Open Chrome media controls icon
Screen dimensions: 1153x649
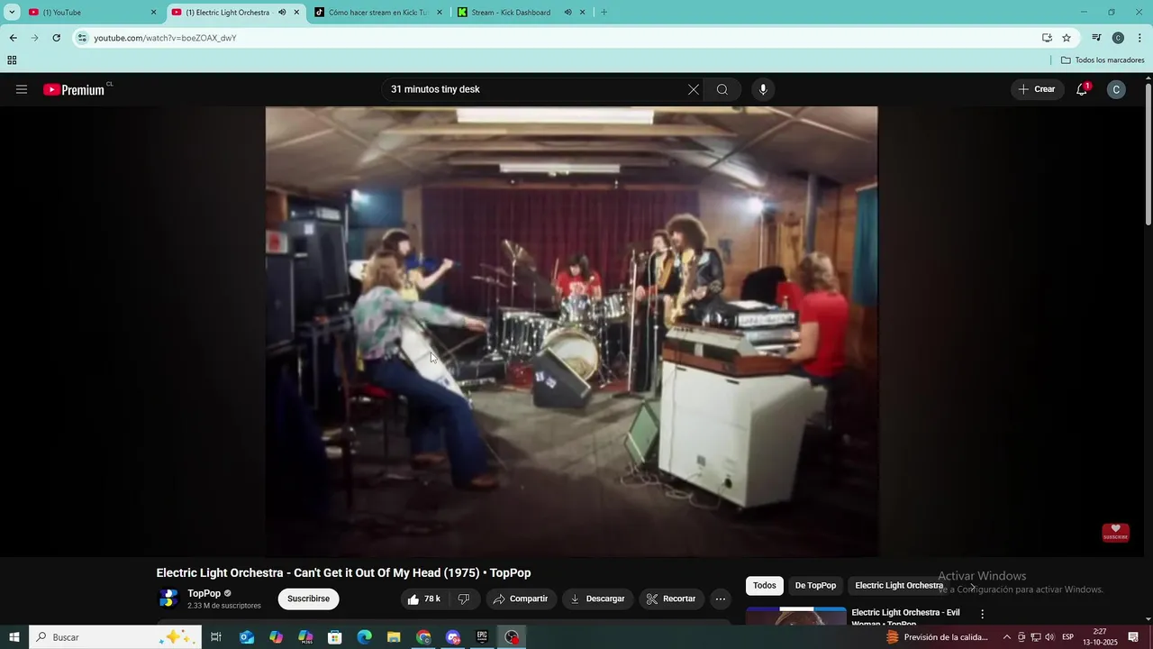[x=1096, y=38]
